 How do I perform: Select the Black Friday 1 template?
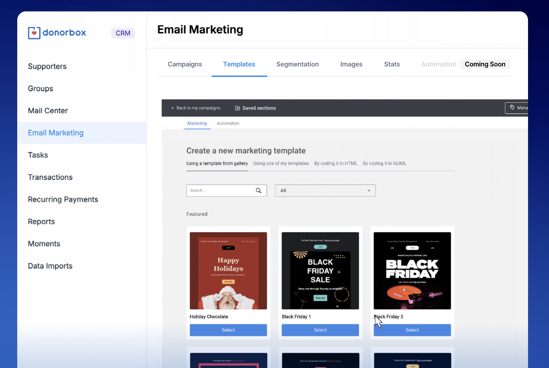320,330
